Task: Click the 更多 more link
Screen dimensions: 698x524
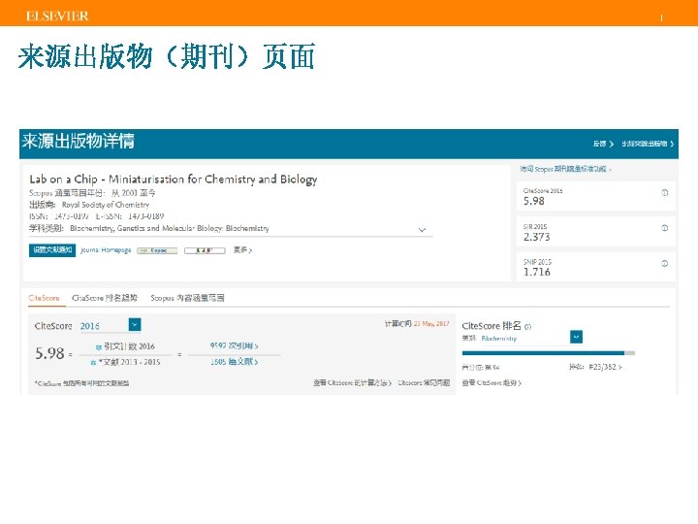Action: click(242, 250)
